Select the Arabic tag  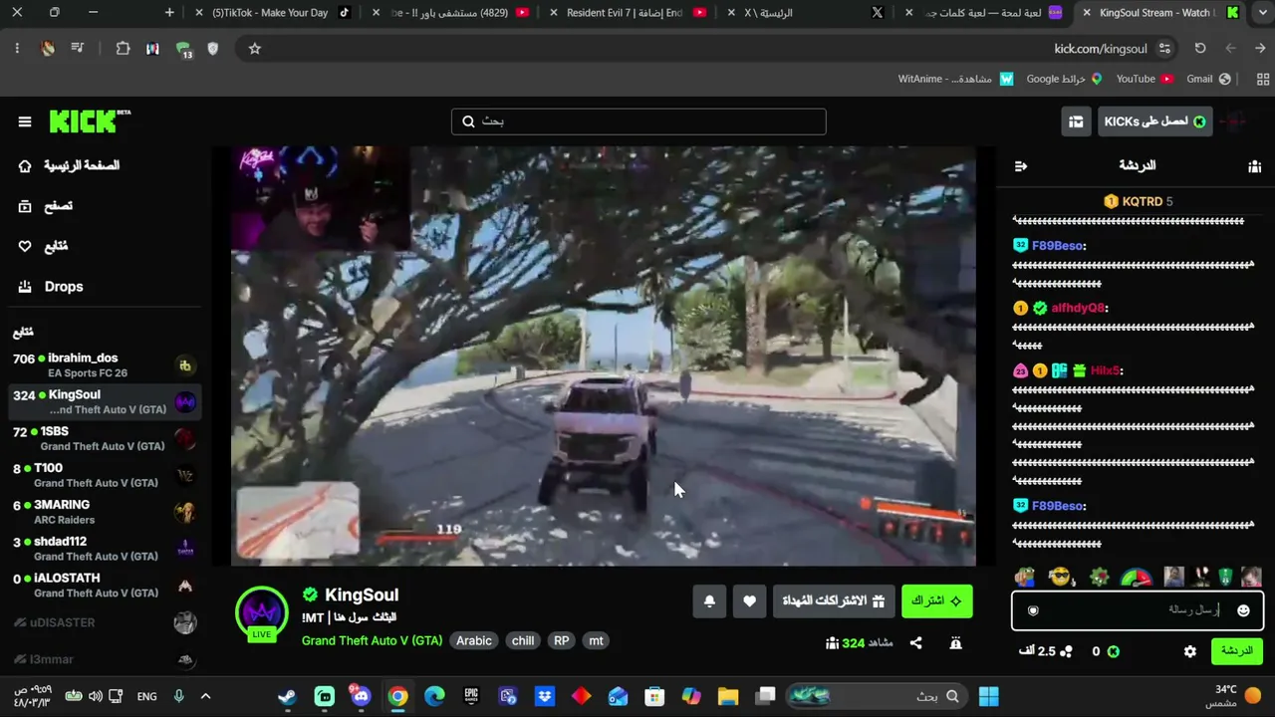[474, 641]
